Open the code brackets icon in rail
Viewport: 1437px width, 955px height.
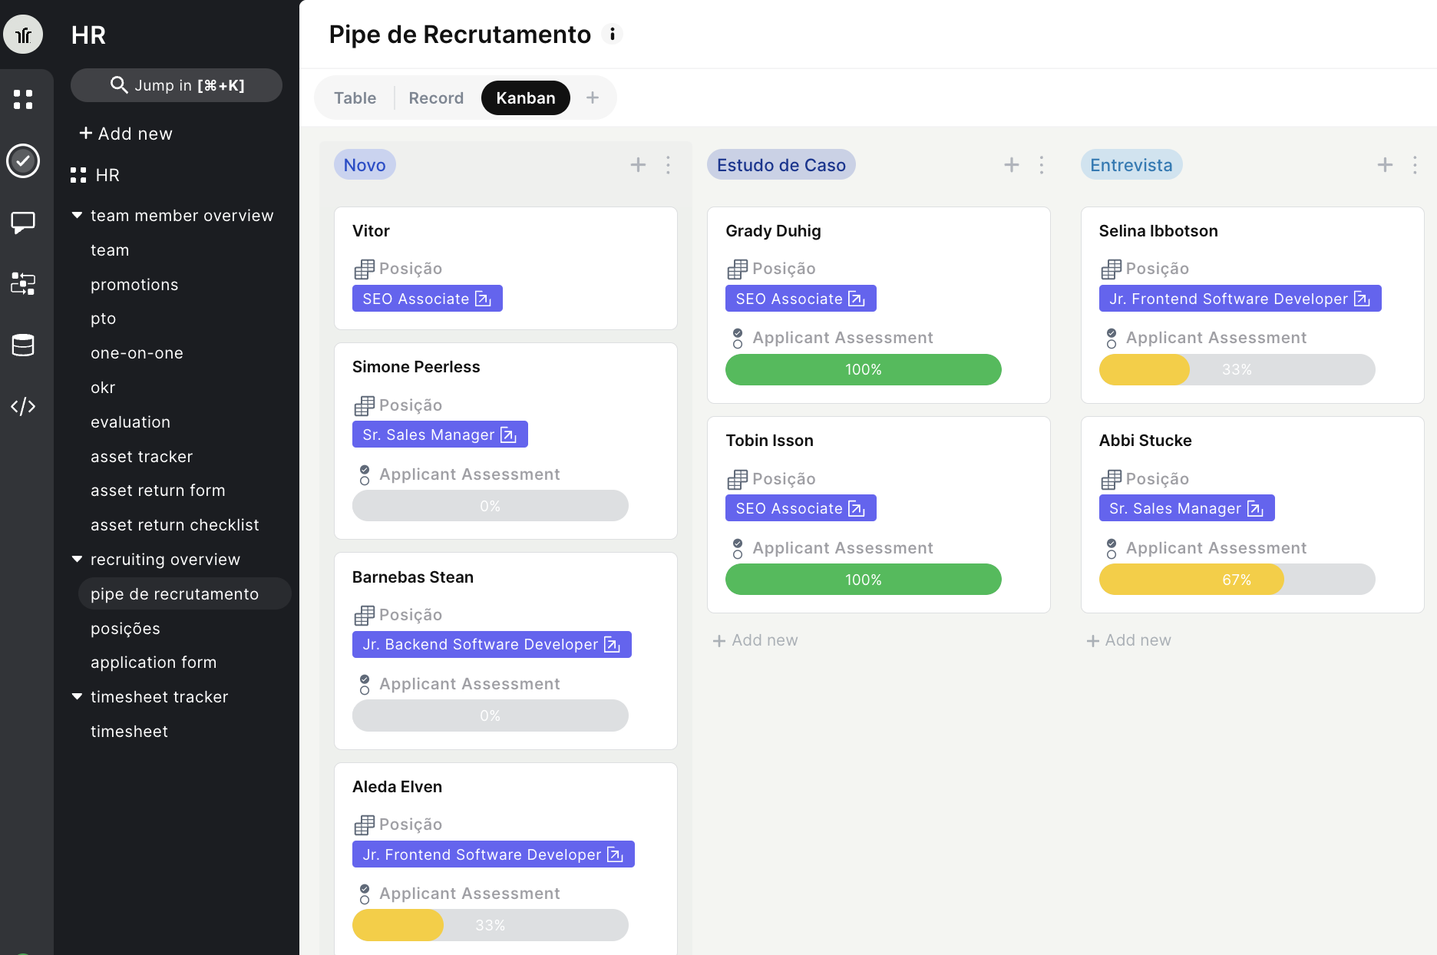coord(23,406)
